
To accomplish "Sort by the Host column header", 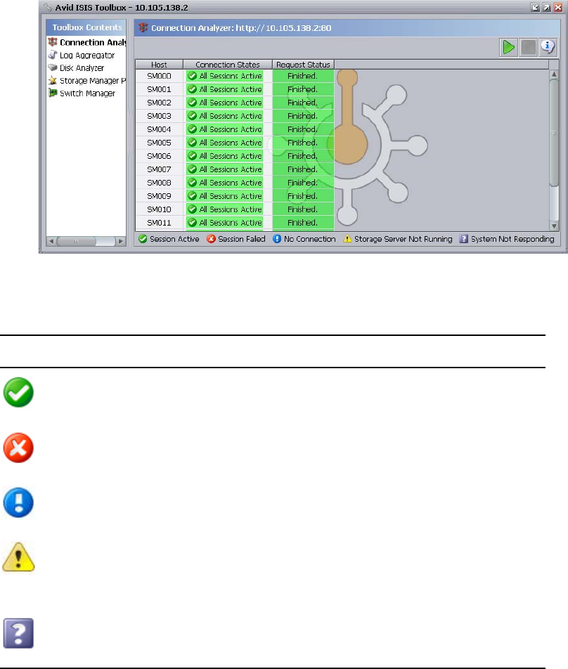I will tap(159, 65).
